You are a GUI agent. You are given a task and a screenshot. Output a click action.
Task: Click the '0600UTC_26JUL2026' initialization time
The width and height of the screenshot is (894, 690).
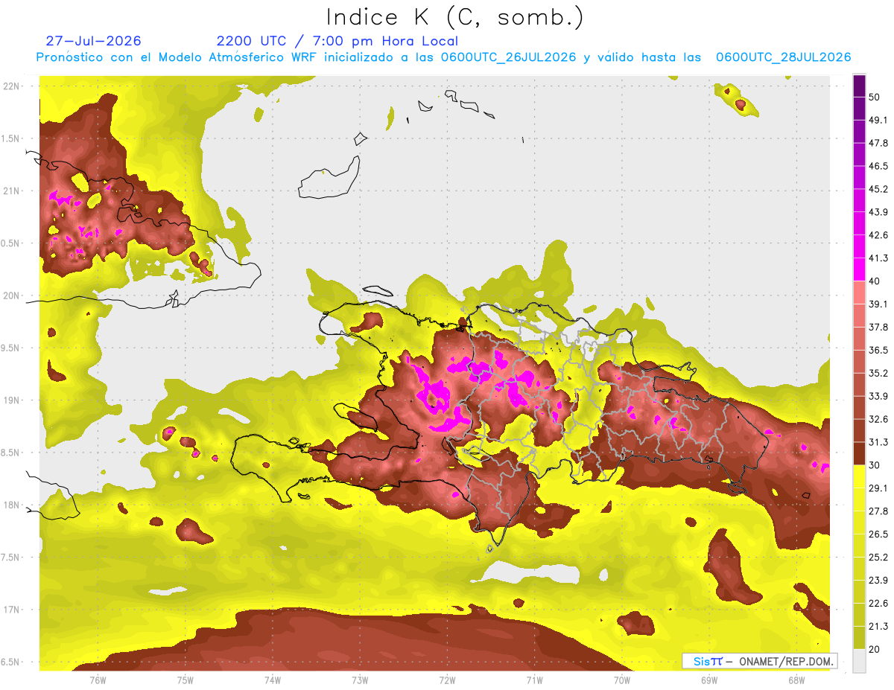pos(509,57)
